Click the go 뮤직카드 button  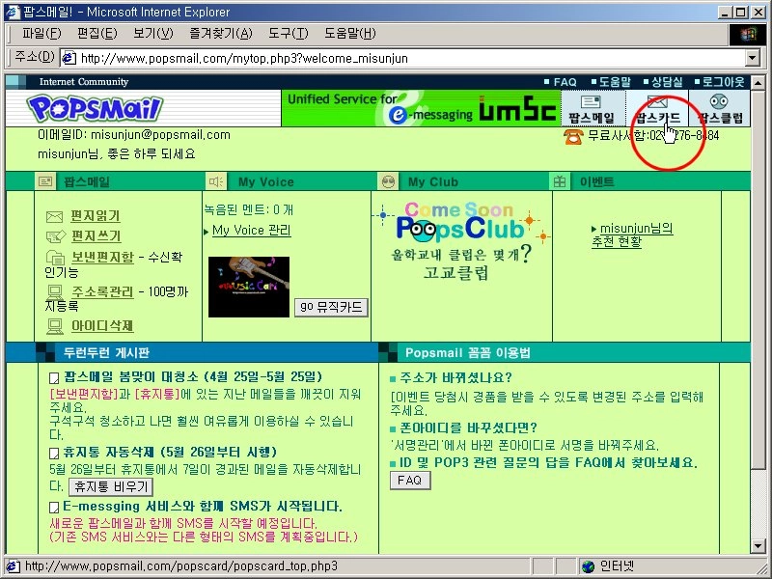tap(331, 307)
